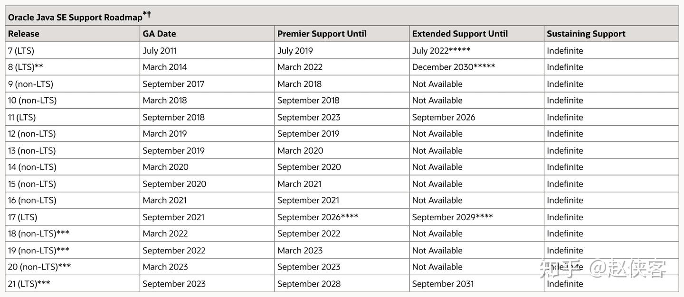
Task: Click the July 2011 GA date cell
Action: pyautogui.click(x=159, y=51)
